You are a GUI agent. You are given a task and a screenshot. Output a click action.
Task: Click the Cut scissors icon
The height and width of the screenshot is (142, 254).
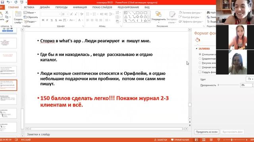(x=7, y=12)
